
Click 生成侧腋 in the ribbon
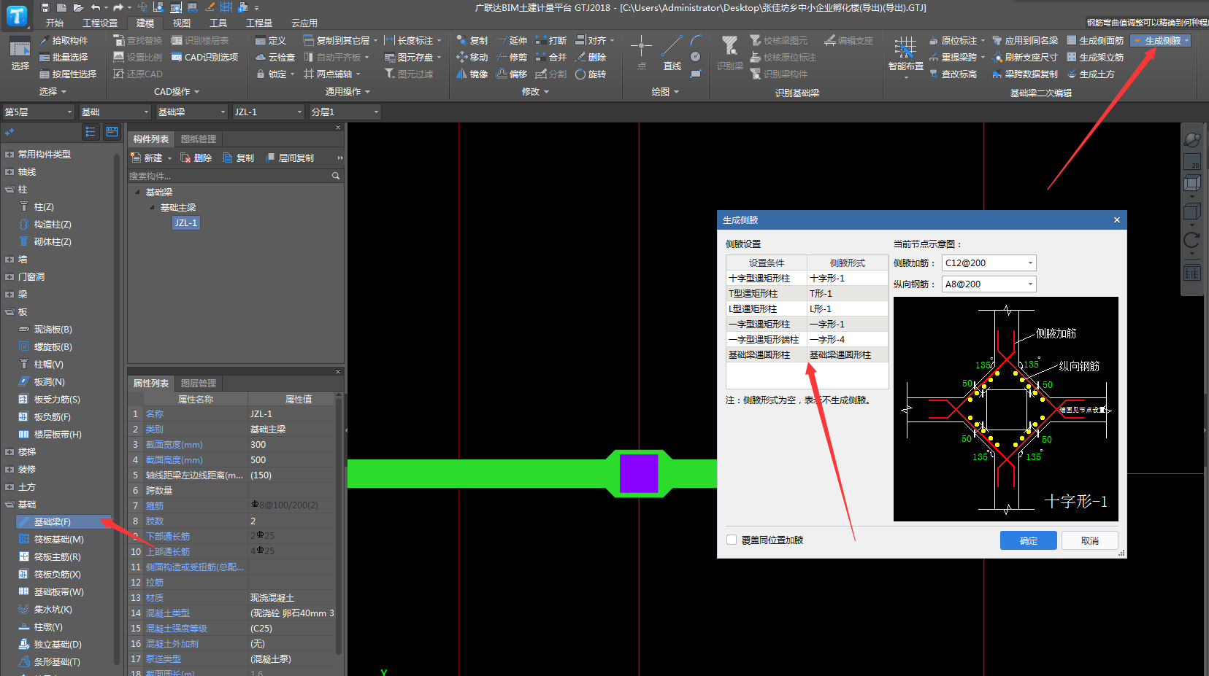[x=1161, y=41]
